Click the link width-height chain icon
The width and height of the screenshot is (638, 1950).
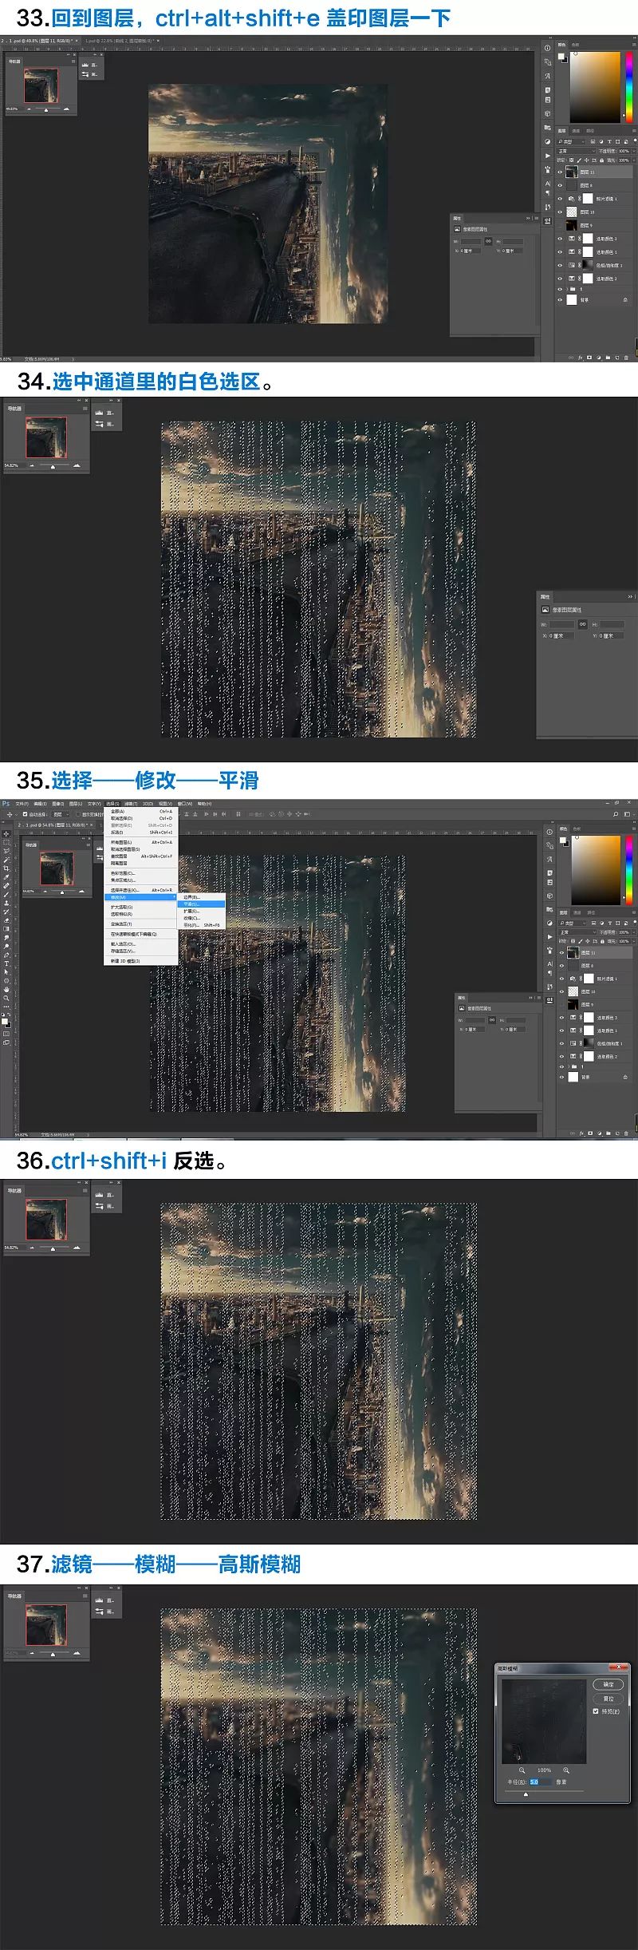pyautogui.click(x=492, y=1020)
